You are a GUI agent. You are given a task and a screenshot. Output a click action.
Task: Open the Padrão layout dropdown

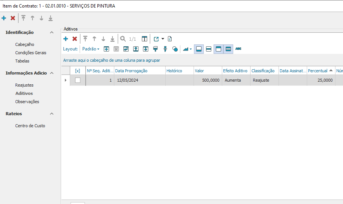[x=91, y=49]
